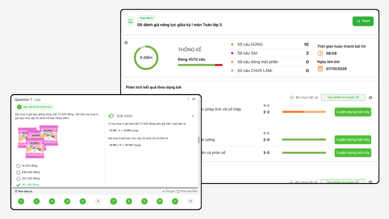Click Luyện dạng bài này in the 2-0 row
The height and width of the screenshot is (219, 389).
coord(353,140)
